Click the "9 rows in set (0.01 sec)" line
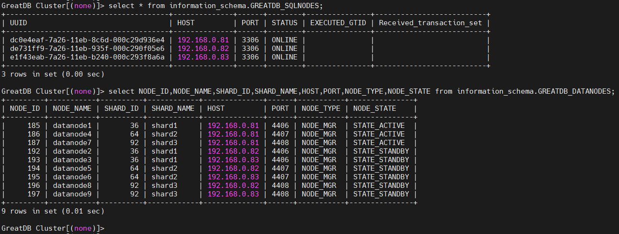Image resolution: width=619 pixels, height=234 pixels. point(53,211)
